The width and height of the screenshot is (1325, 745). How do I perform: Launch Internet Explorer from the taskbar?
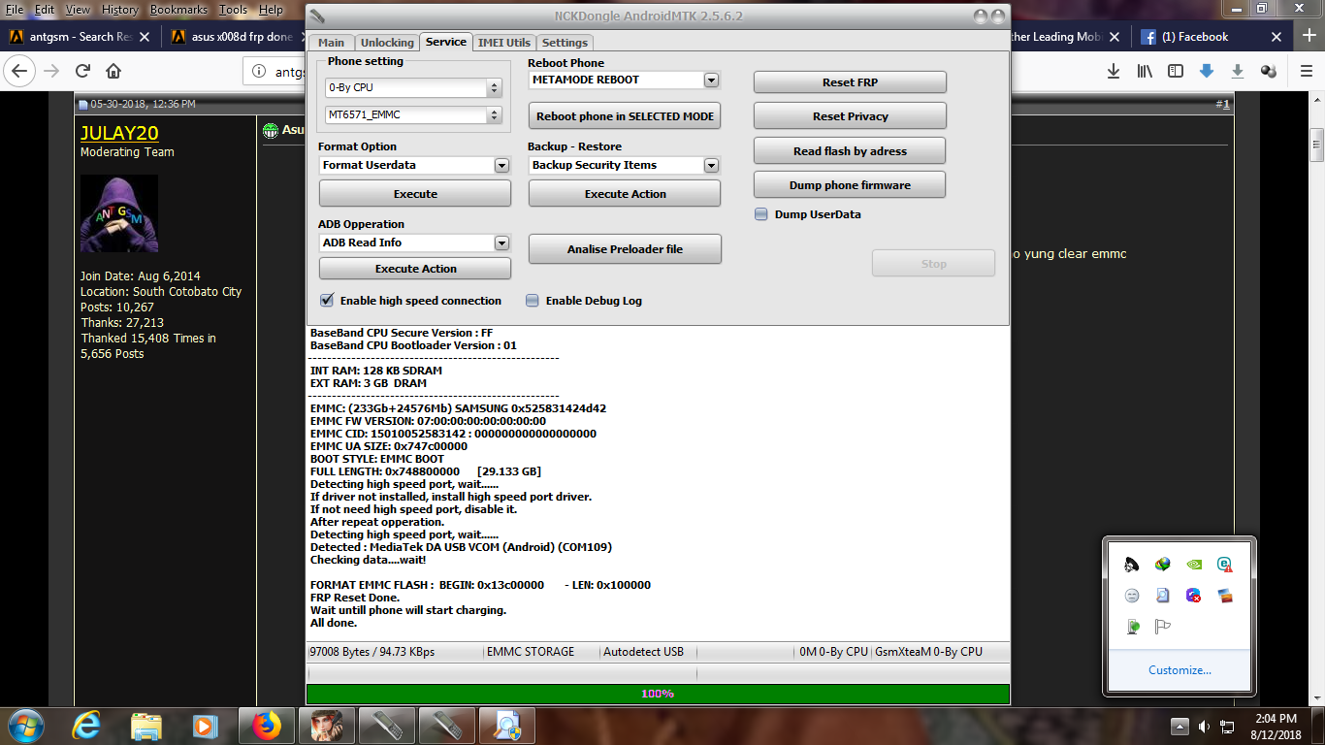point(87,725)
